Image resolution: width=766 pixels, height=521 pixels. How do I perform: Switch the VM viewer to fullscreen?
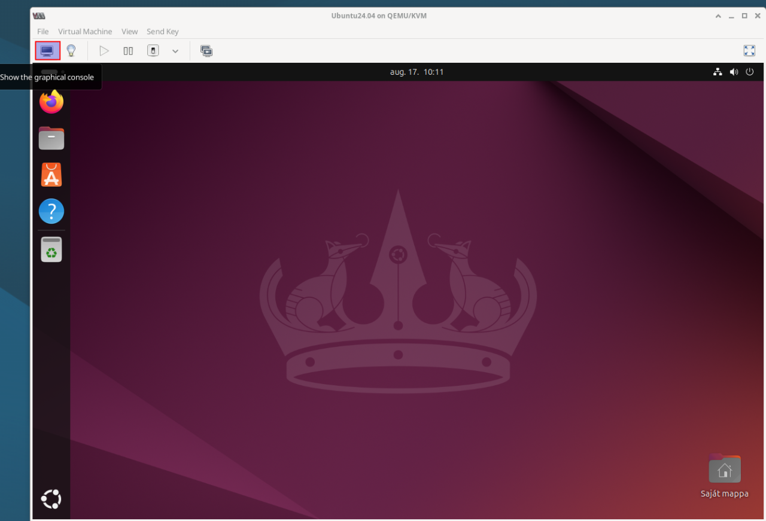coord(749,51)
